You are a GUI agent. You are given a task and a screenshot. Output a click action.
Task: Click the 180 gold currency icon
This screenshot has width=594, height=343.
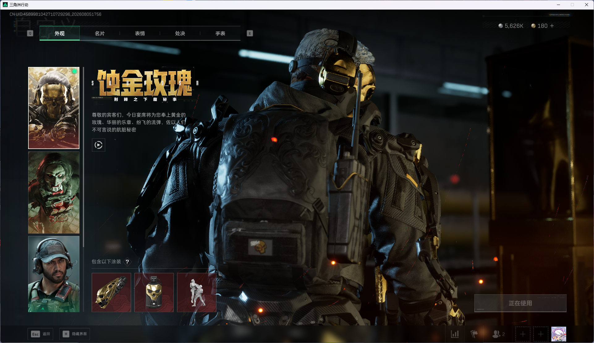[533, 26]
